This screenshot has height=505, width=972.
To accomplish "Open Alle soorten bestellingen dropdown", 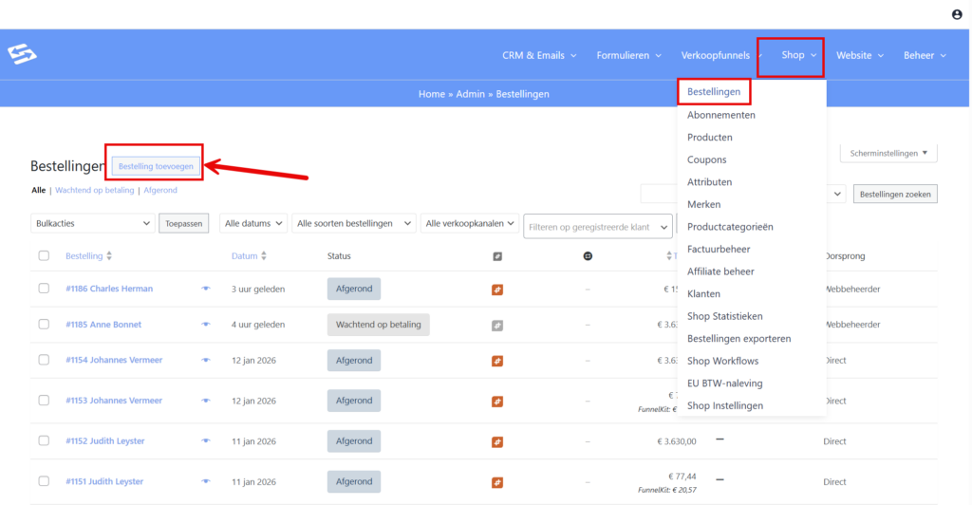I will pyautogui.click(x=353, y=223).
